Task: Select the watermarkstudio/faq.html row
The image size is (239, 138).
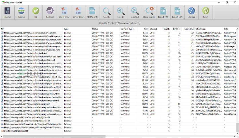Action: coord(118,33)
